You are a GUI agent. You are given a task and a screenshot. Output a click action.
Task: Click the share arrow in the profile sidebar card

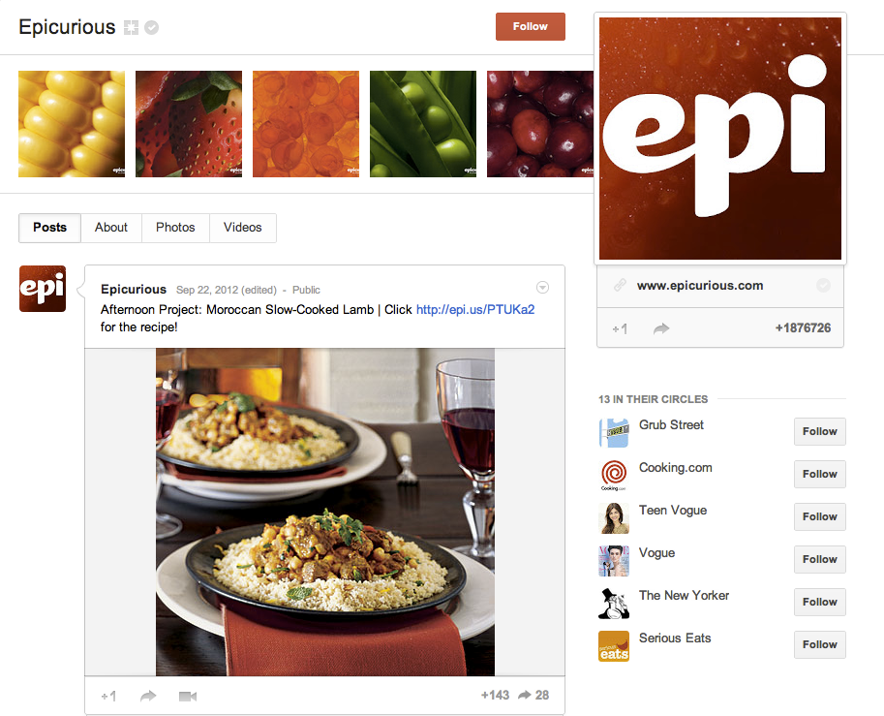(x=661, y=328)
